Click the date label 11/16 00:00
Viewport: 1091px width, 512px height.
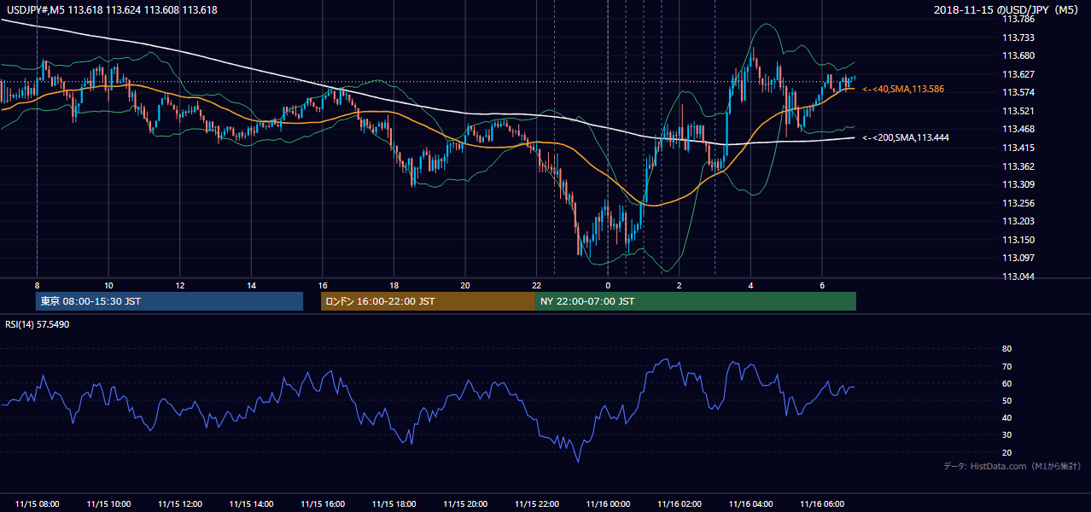pyautogui.click(x=608, y=504)
